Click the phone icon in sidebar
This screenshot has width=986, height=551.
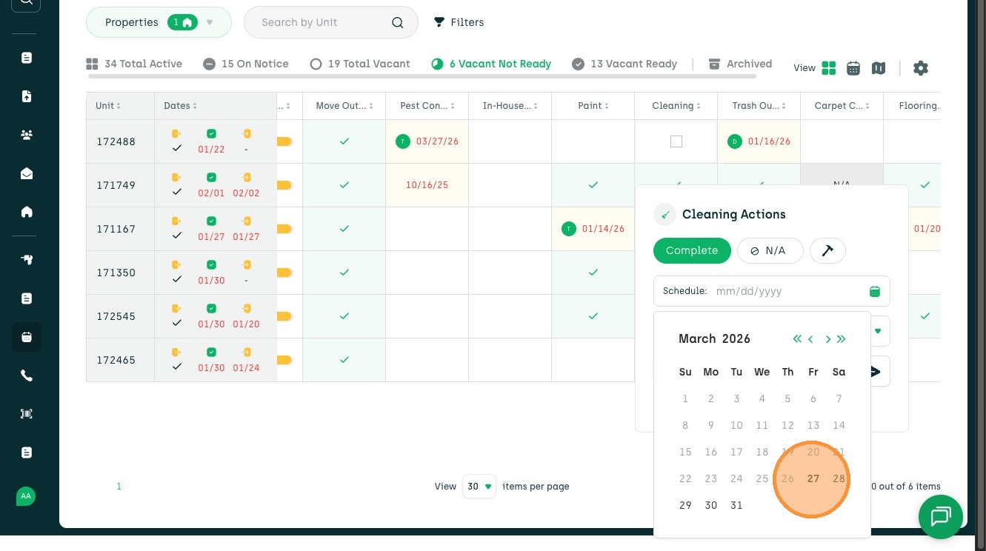(x=27, y=375)
